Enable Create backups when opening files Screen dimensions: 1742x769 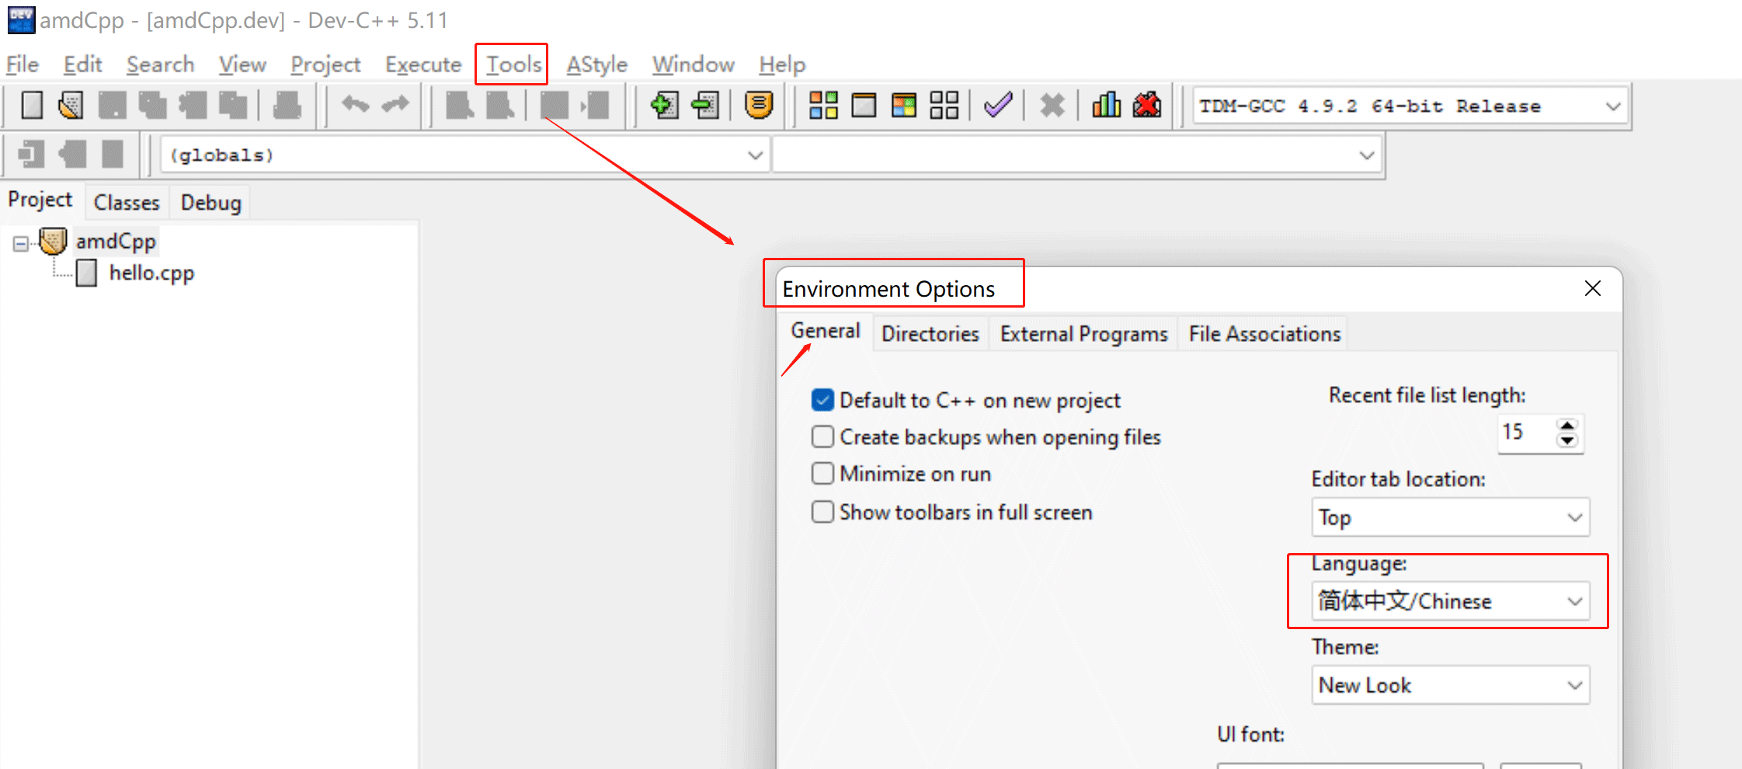coord(822,437)
